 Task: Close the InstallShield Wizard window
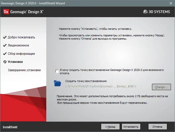[x=171, y=3]
